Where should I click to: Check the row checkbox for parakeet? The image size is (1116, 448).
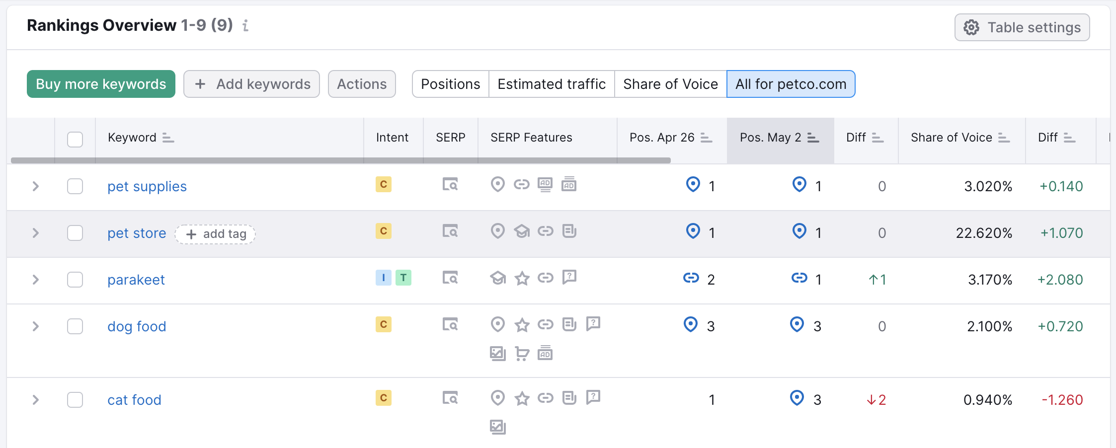(75, 280)
